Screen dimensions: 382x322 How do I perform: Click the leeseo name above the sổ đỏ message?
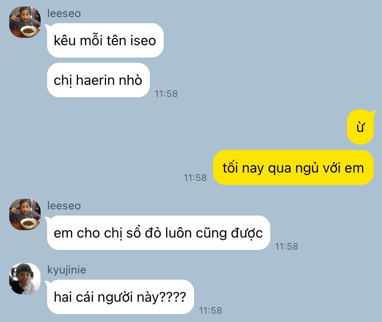point(64,206)
